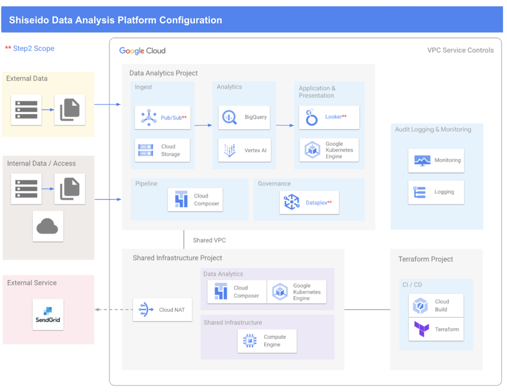Image resolution: width=507 pixels, height=392 pixels.
Task: Click the Monitoring label text
Action: click(448, 160)
